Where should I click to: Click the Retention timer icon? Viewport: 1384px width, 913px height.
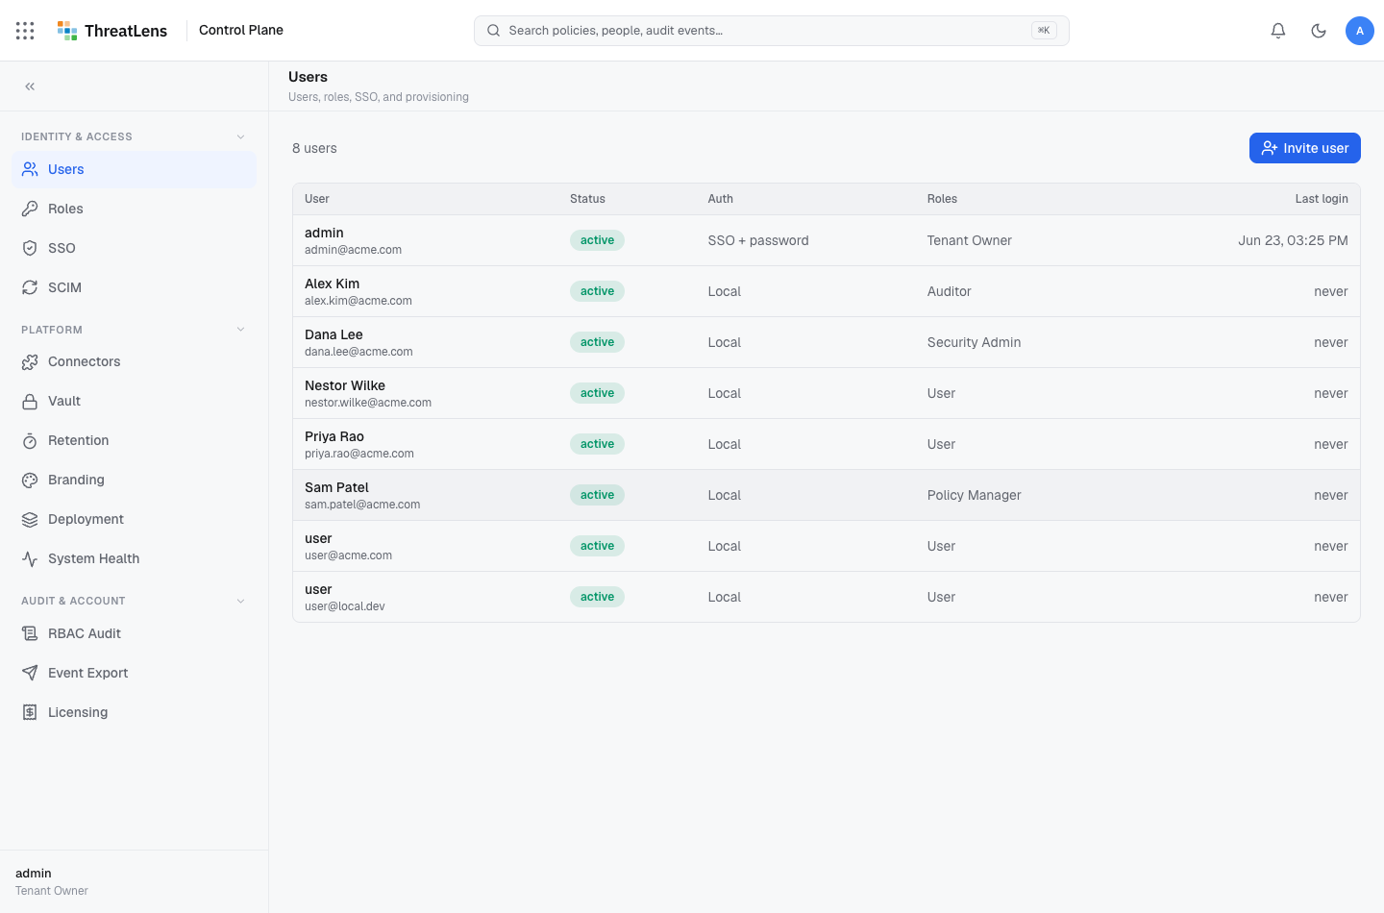[30, 440]
